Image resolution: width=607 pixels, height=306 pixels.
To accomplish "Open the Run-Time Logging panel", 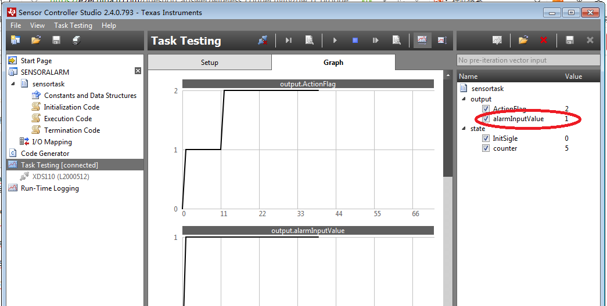I will [49, 188].
